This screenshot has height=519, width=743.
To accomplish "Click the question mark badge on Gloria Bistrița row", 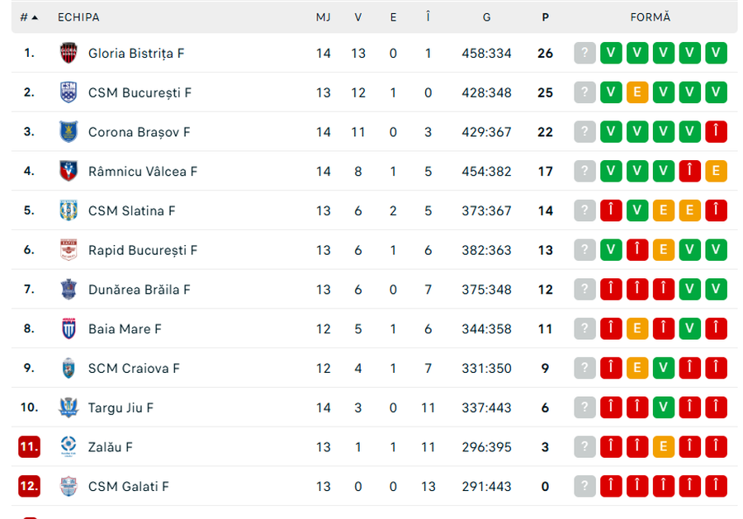I will click(x=584, y=53).
